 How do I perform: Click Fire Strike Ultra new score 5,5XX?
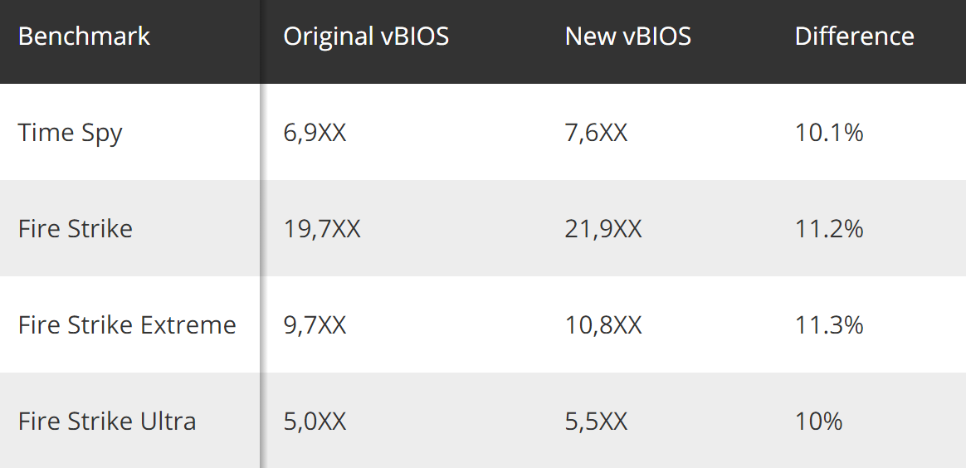(x=596, y=421)
